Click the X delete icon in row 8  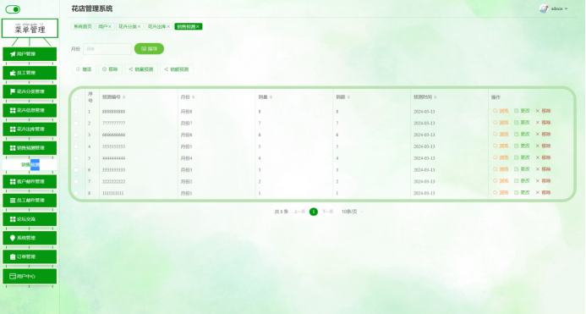(538, 192)
